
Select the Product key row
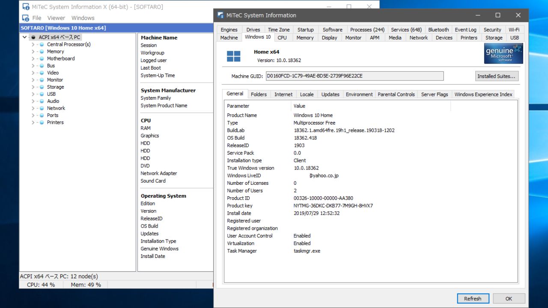pos(371,206)
